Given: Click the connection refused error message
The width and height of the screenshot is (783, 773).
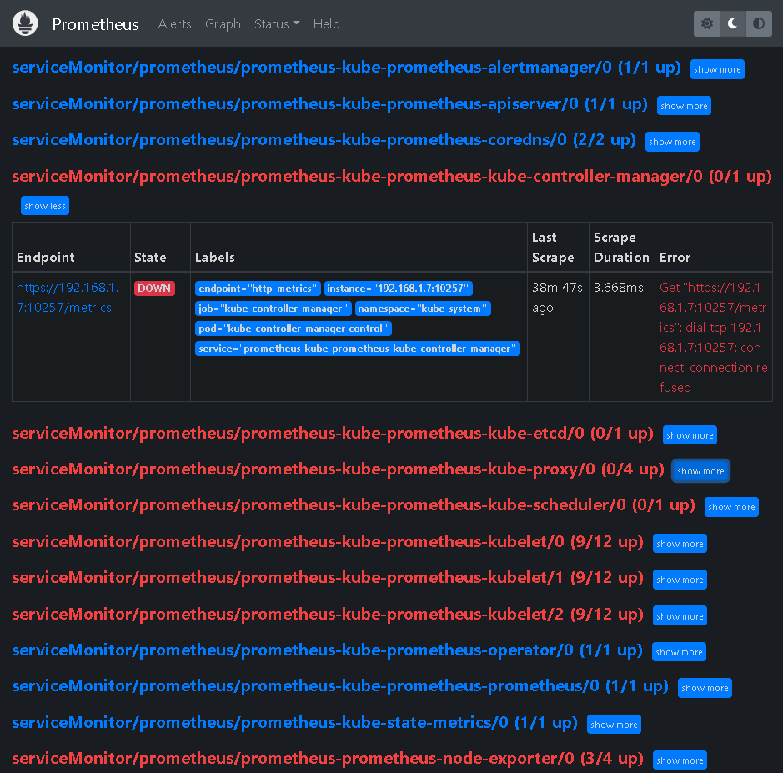Looking at the screenshot, I should tap(714, 338).
